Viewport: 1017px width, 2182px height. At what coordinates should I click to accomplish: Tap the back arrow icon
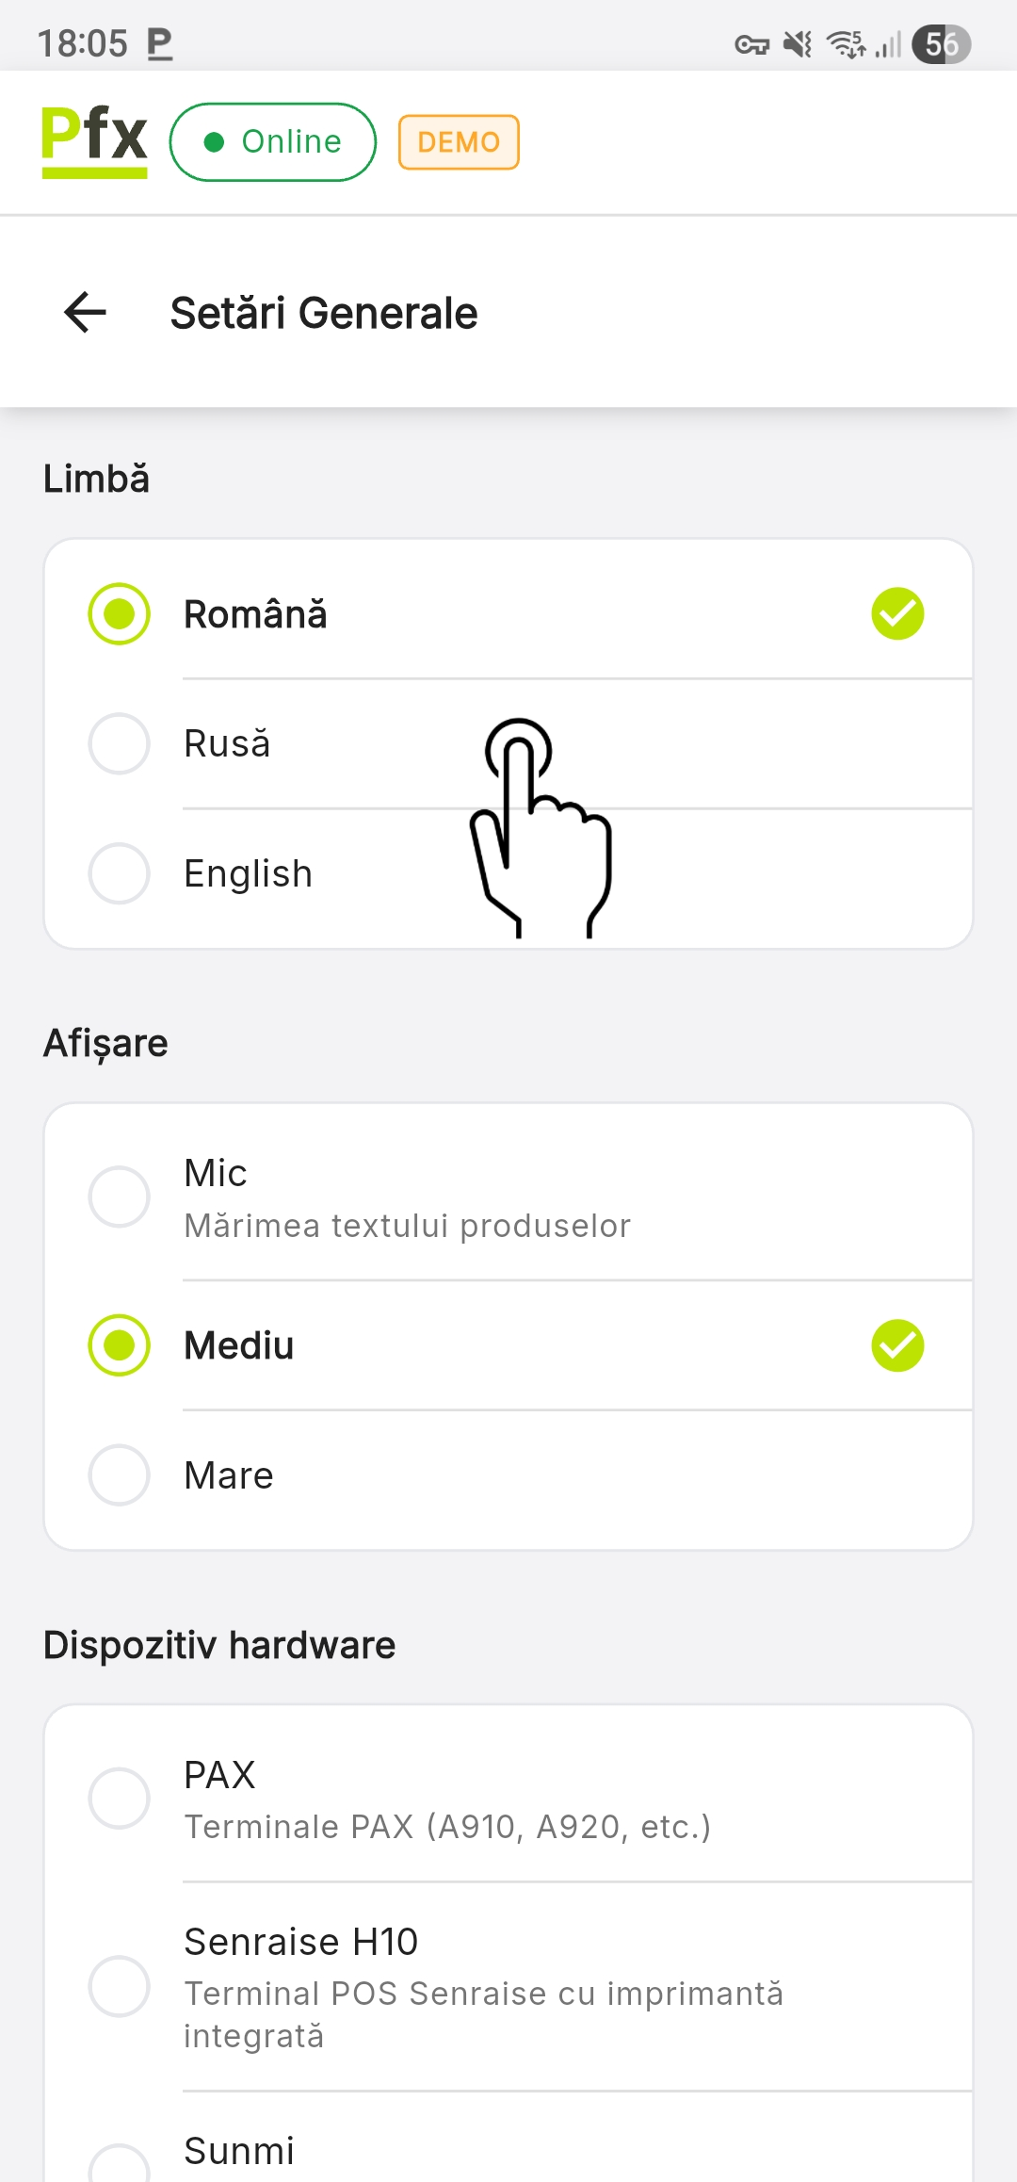coord(85,313)
